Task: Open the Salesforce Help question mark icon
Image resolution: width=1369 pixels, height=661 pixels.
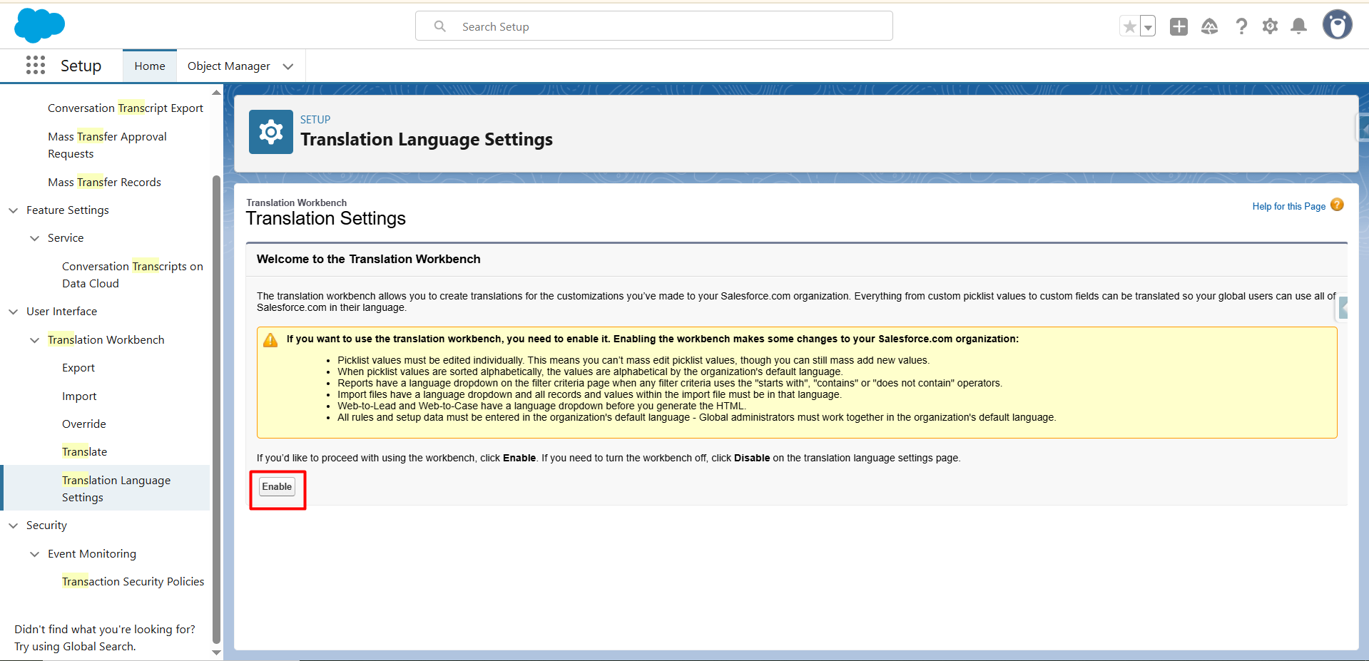Action: pyautogui.click(x=1241, y=26)
